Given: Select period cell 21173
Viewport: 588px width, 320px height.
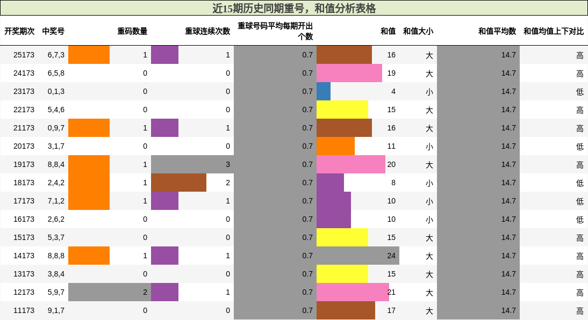Looking at the screenshot, I should (x=24, y=128).
